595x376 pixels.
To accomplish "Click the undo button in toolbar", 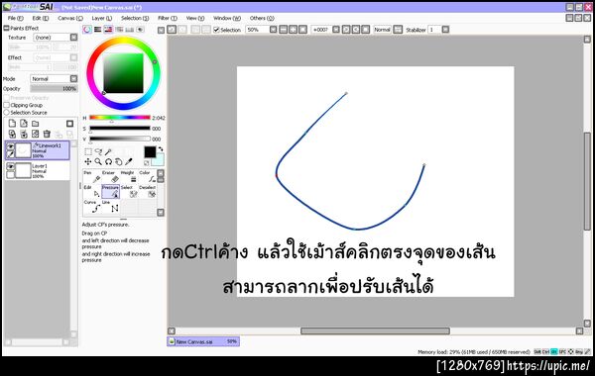I will (172, 29).
